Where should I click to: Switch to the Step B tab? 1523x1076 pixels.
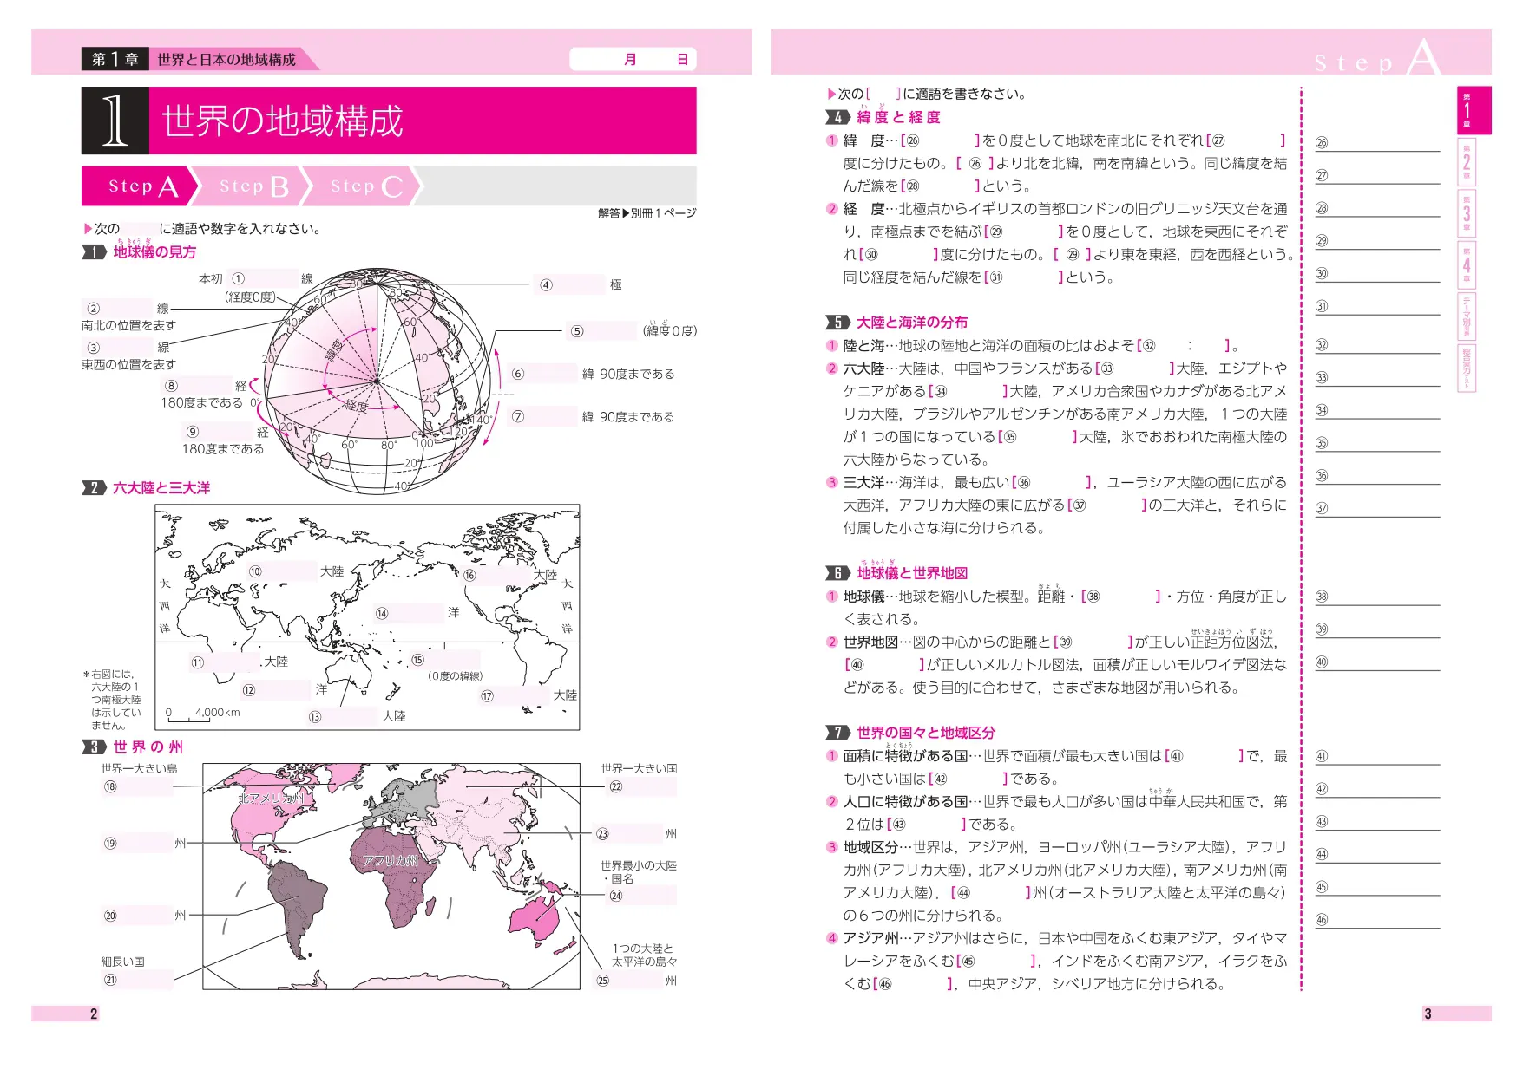[x=252, y=186]
